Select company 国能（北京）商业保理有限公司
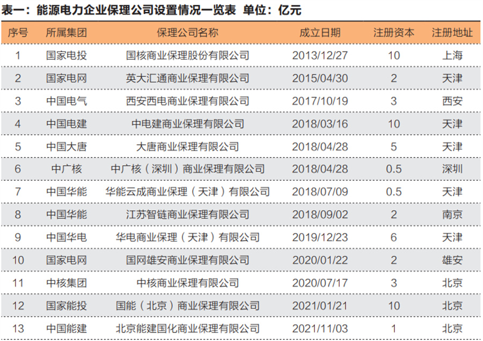Image resolution: width=483 pixels, height=341 pixels. tap(187, 306)
